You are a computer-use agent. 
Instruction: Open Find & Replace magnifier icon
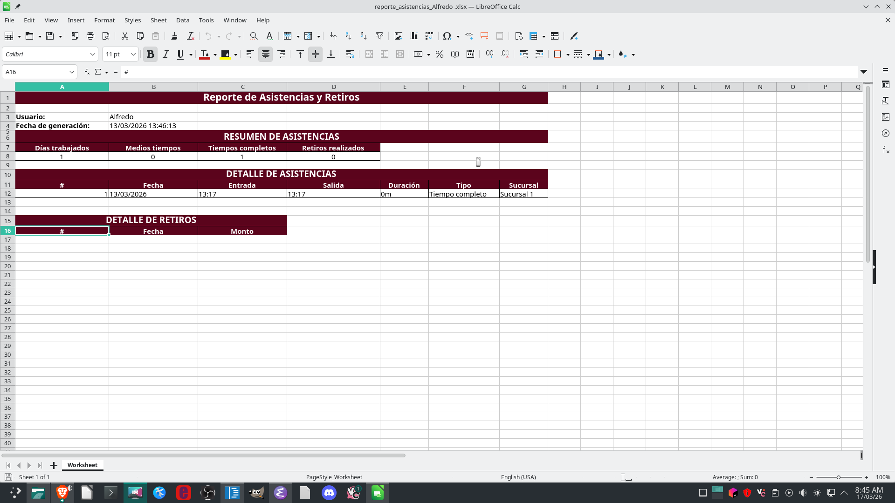point(254,36)
